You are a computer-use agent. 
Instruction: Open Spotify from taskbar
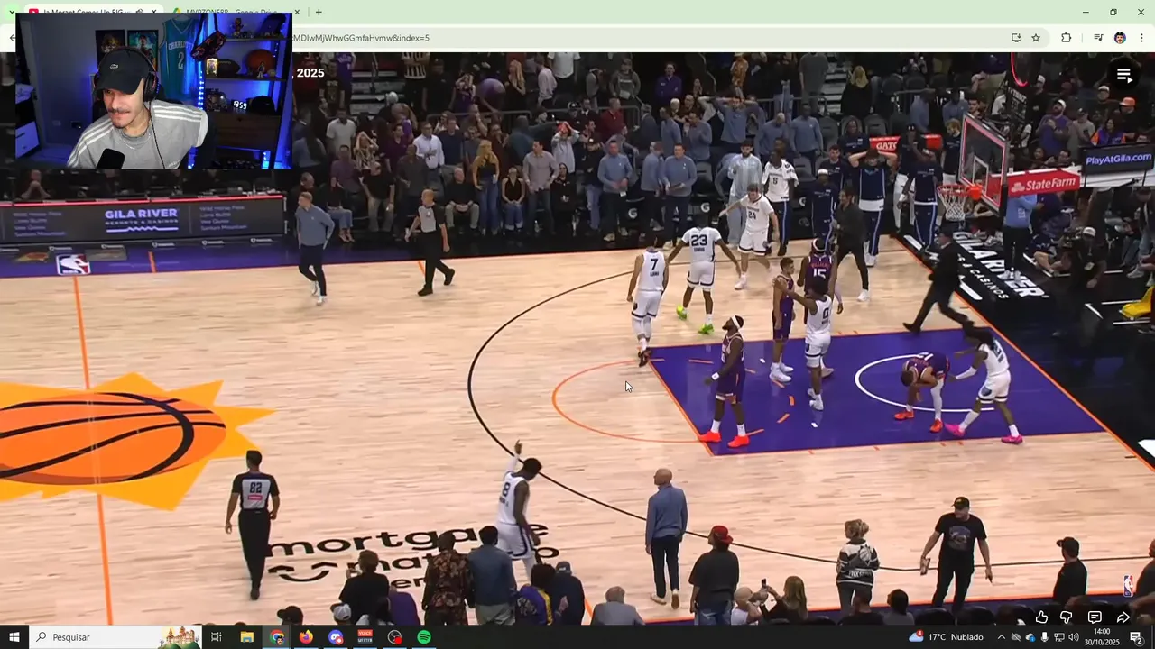click(x=424, y=637)
